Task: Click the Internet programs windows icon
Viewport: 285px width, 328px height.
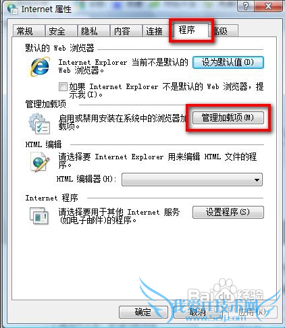Action: coord(39,216)
